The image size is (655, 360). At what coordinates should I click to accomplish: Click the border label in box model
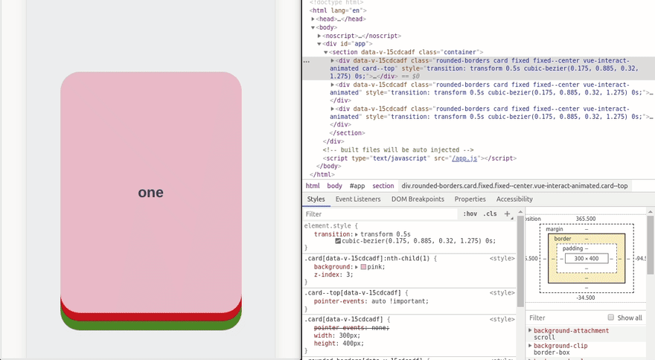coord(563,239)
